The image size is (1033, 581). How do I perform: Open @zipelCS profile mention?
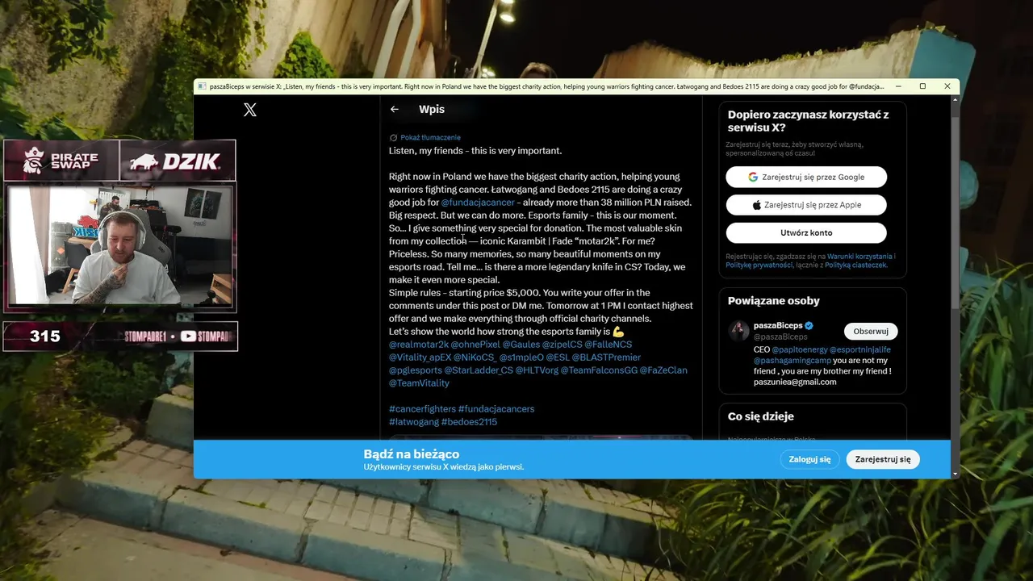pos(563,345)
